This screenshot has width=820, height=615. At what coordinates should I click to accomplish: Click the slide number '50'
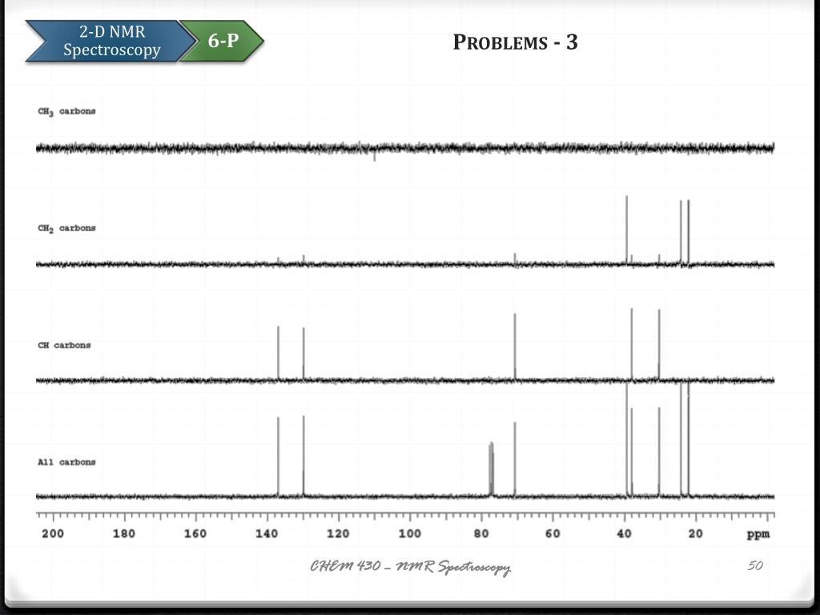click(755, 565)
